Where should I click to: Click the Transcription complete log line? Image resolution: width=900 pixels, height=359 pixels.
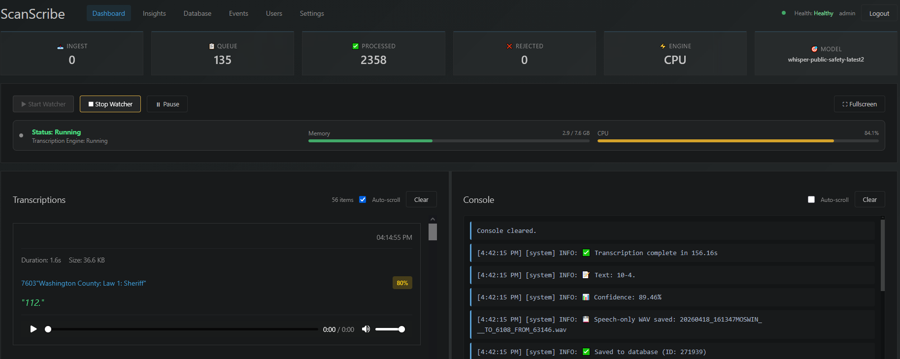[672, 253]
